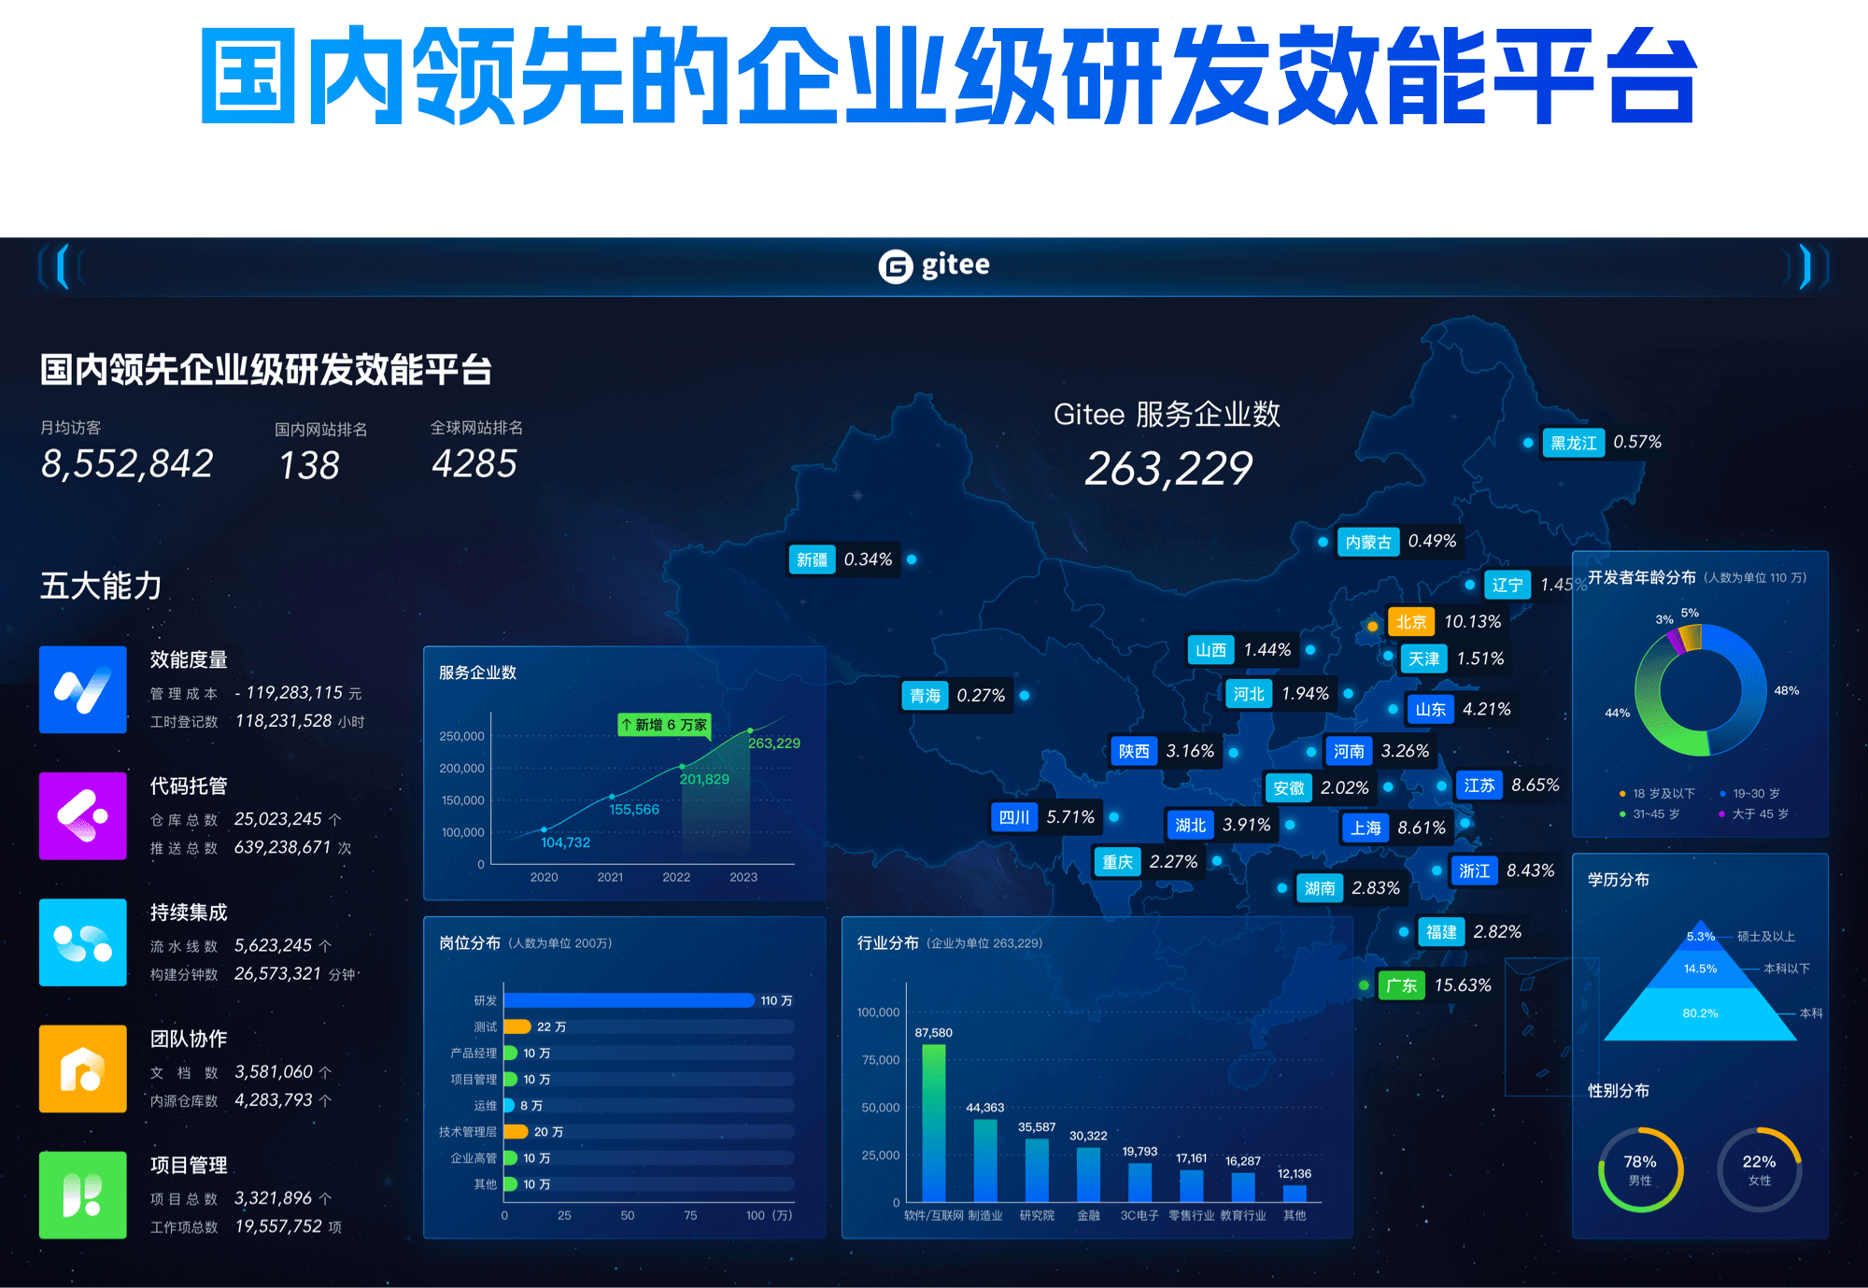Click the 性别分布 section title
Viewport: 1868px width, 1288px height.
pyautogui.click(x=1619, y=1091)
